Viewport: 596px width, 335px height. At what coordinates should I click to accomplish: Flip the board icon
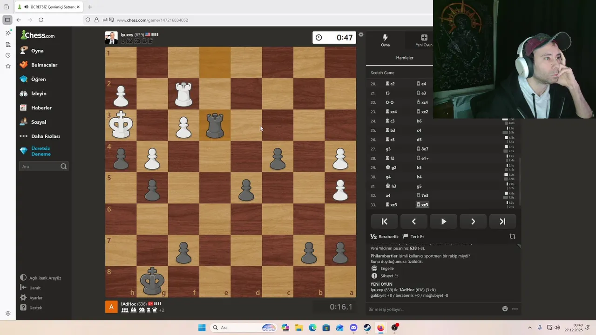click(x=513, y=236)
